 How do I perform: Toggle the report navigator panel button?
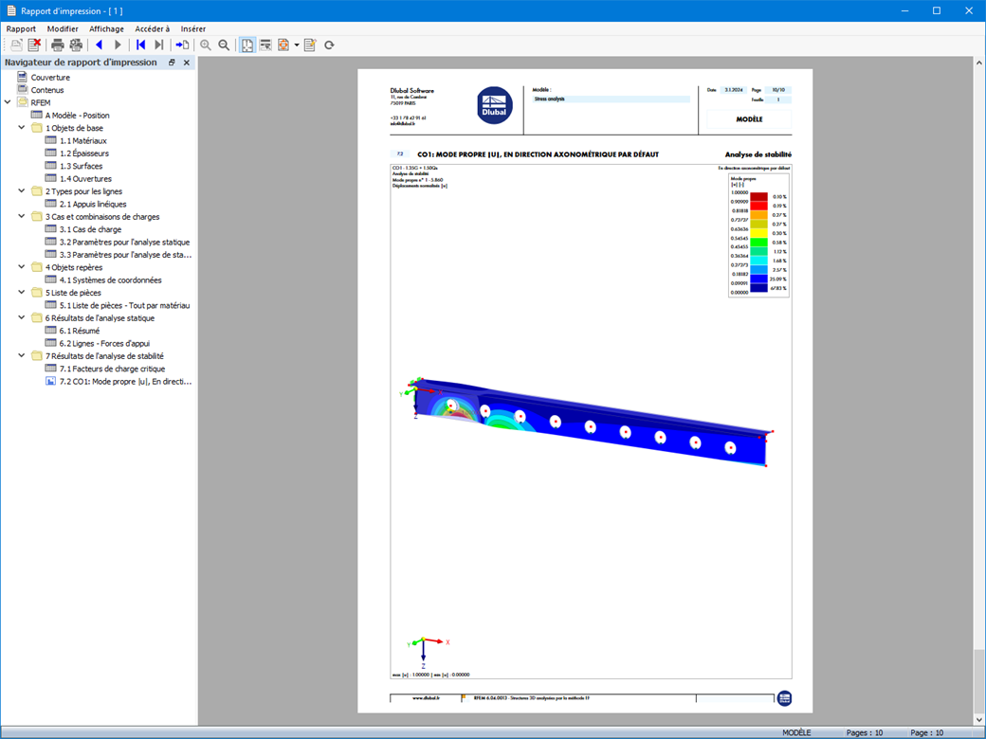(247, 45)
